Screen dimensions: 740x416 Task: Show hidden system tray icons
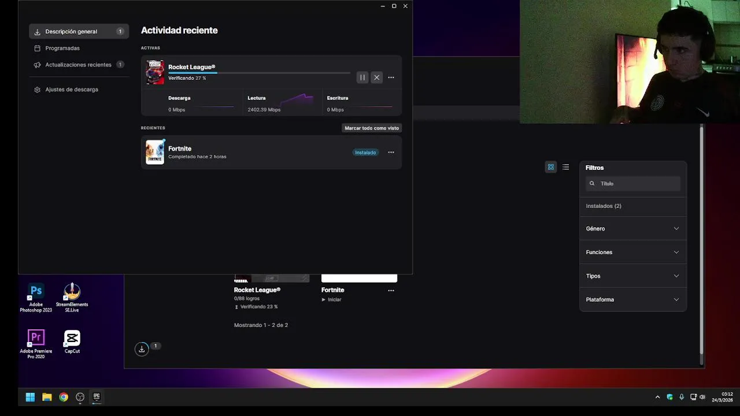pyautogui.click(x=657, y=397)
